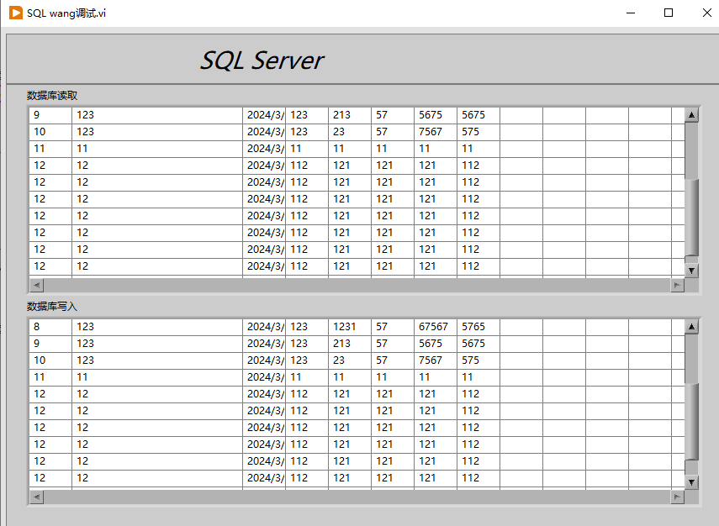Click the down scroll arrow of 数据库读取 table
This screenshot has height=526, width=719.
pyautogui.click(x=691, y=270)
